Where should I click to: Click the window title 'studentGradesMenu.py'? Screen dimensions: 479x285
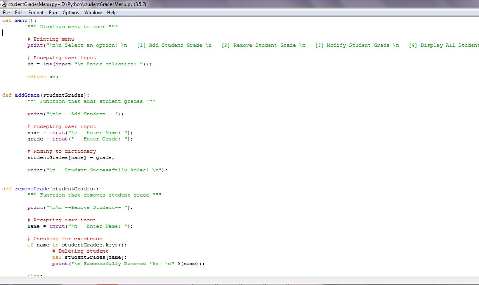77,4
